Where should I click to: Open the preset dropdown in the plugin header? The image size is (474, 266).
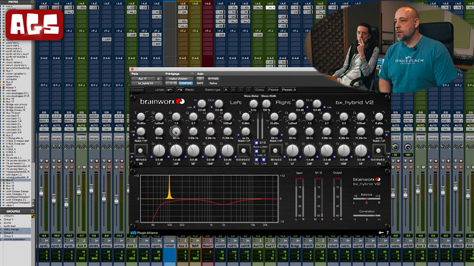click(179, 79)
